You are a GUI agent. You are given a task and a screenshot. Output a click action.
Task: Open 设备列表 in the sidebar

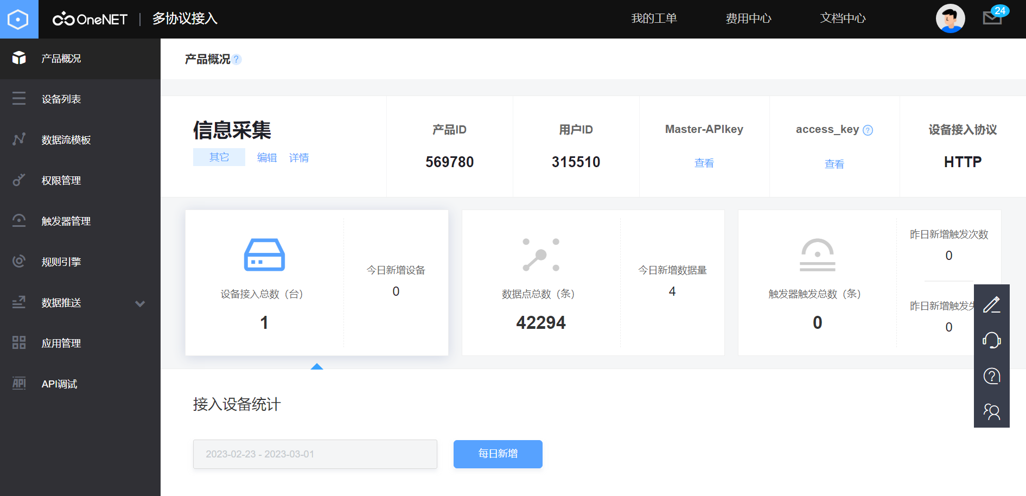[80, 99]
